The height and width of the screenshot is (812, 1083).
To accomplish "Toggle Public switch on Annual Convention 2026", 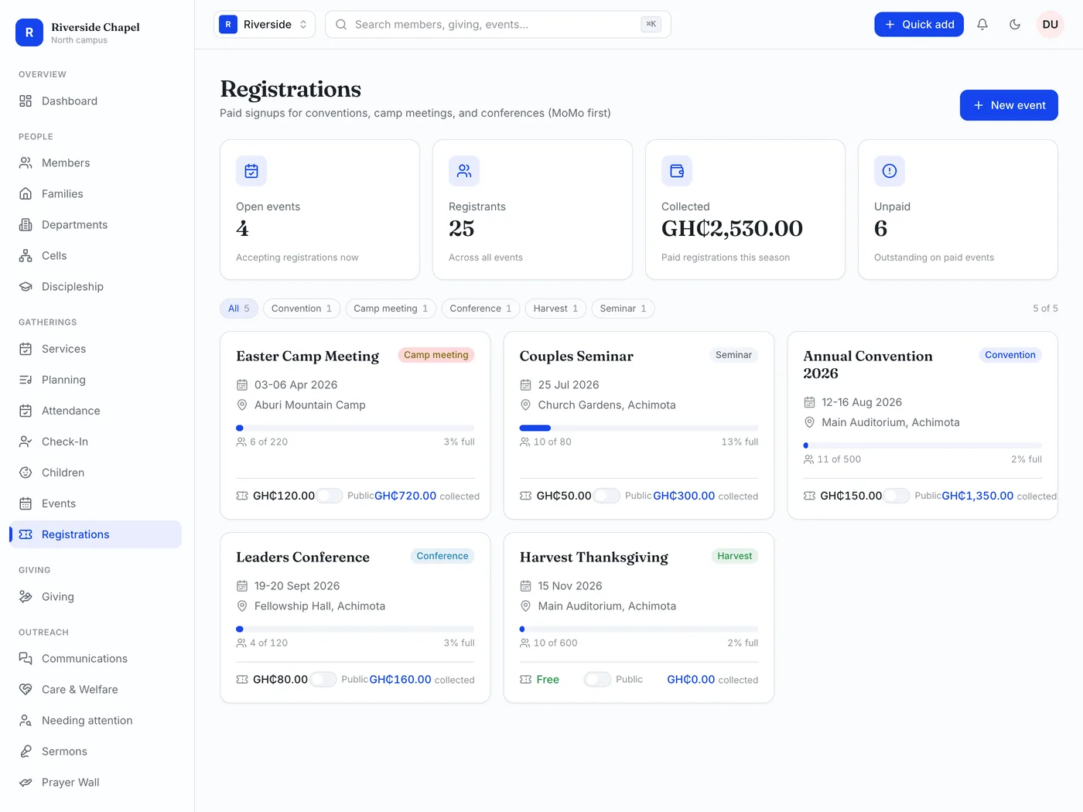I will (x=897, y=496).
